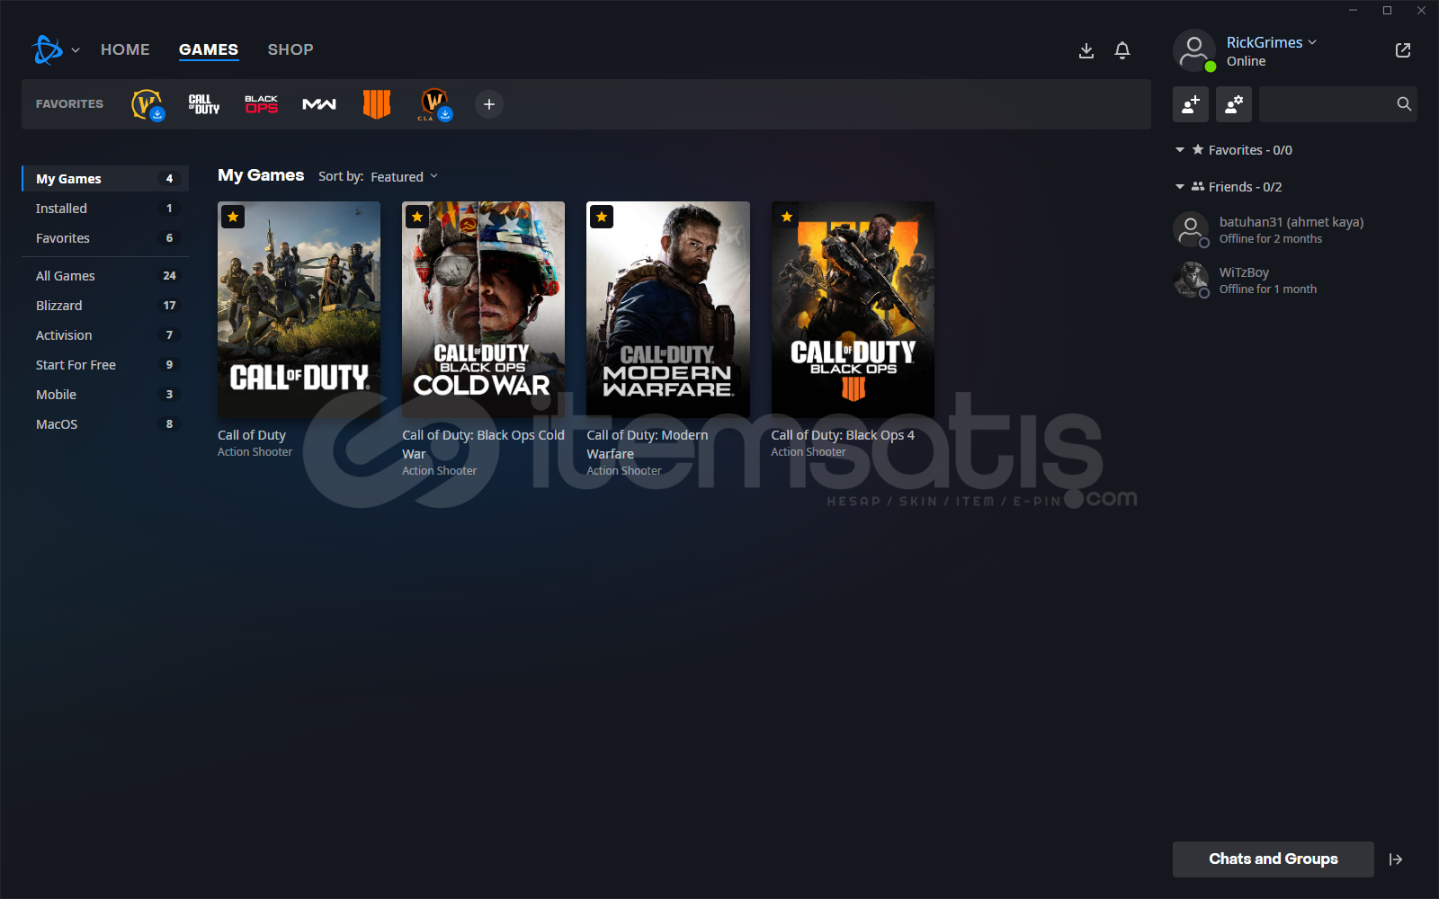Open Start For Free category
This screenshot has height=899, width=1439.
click(105, 365)
